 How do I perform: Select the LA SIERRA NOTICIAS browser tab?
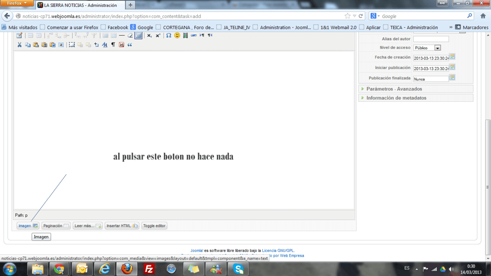(80, 5)
